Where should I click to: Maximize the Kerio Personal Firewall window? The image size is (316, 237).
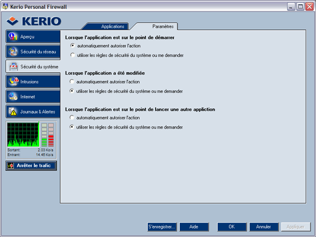click(300, 7)
